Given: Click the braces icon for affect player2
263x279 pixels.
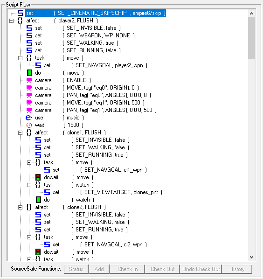Looking at the screenshot, I should point(20,21).
